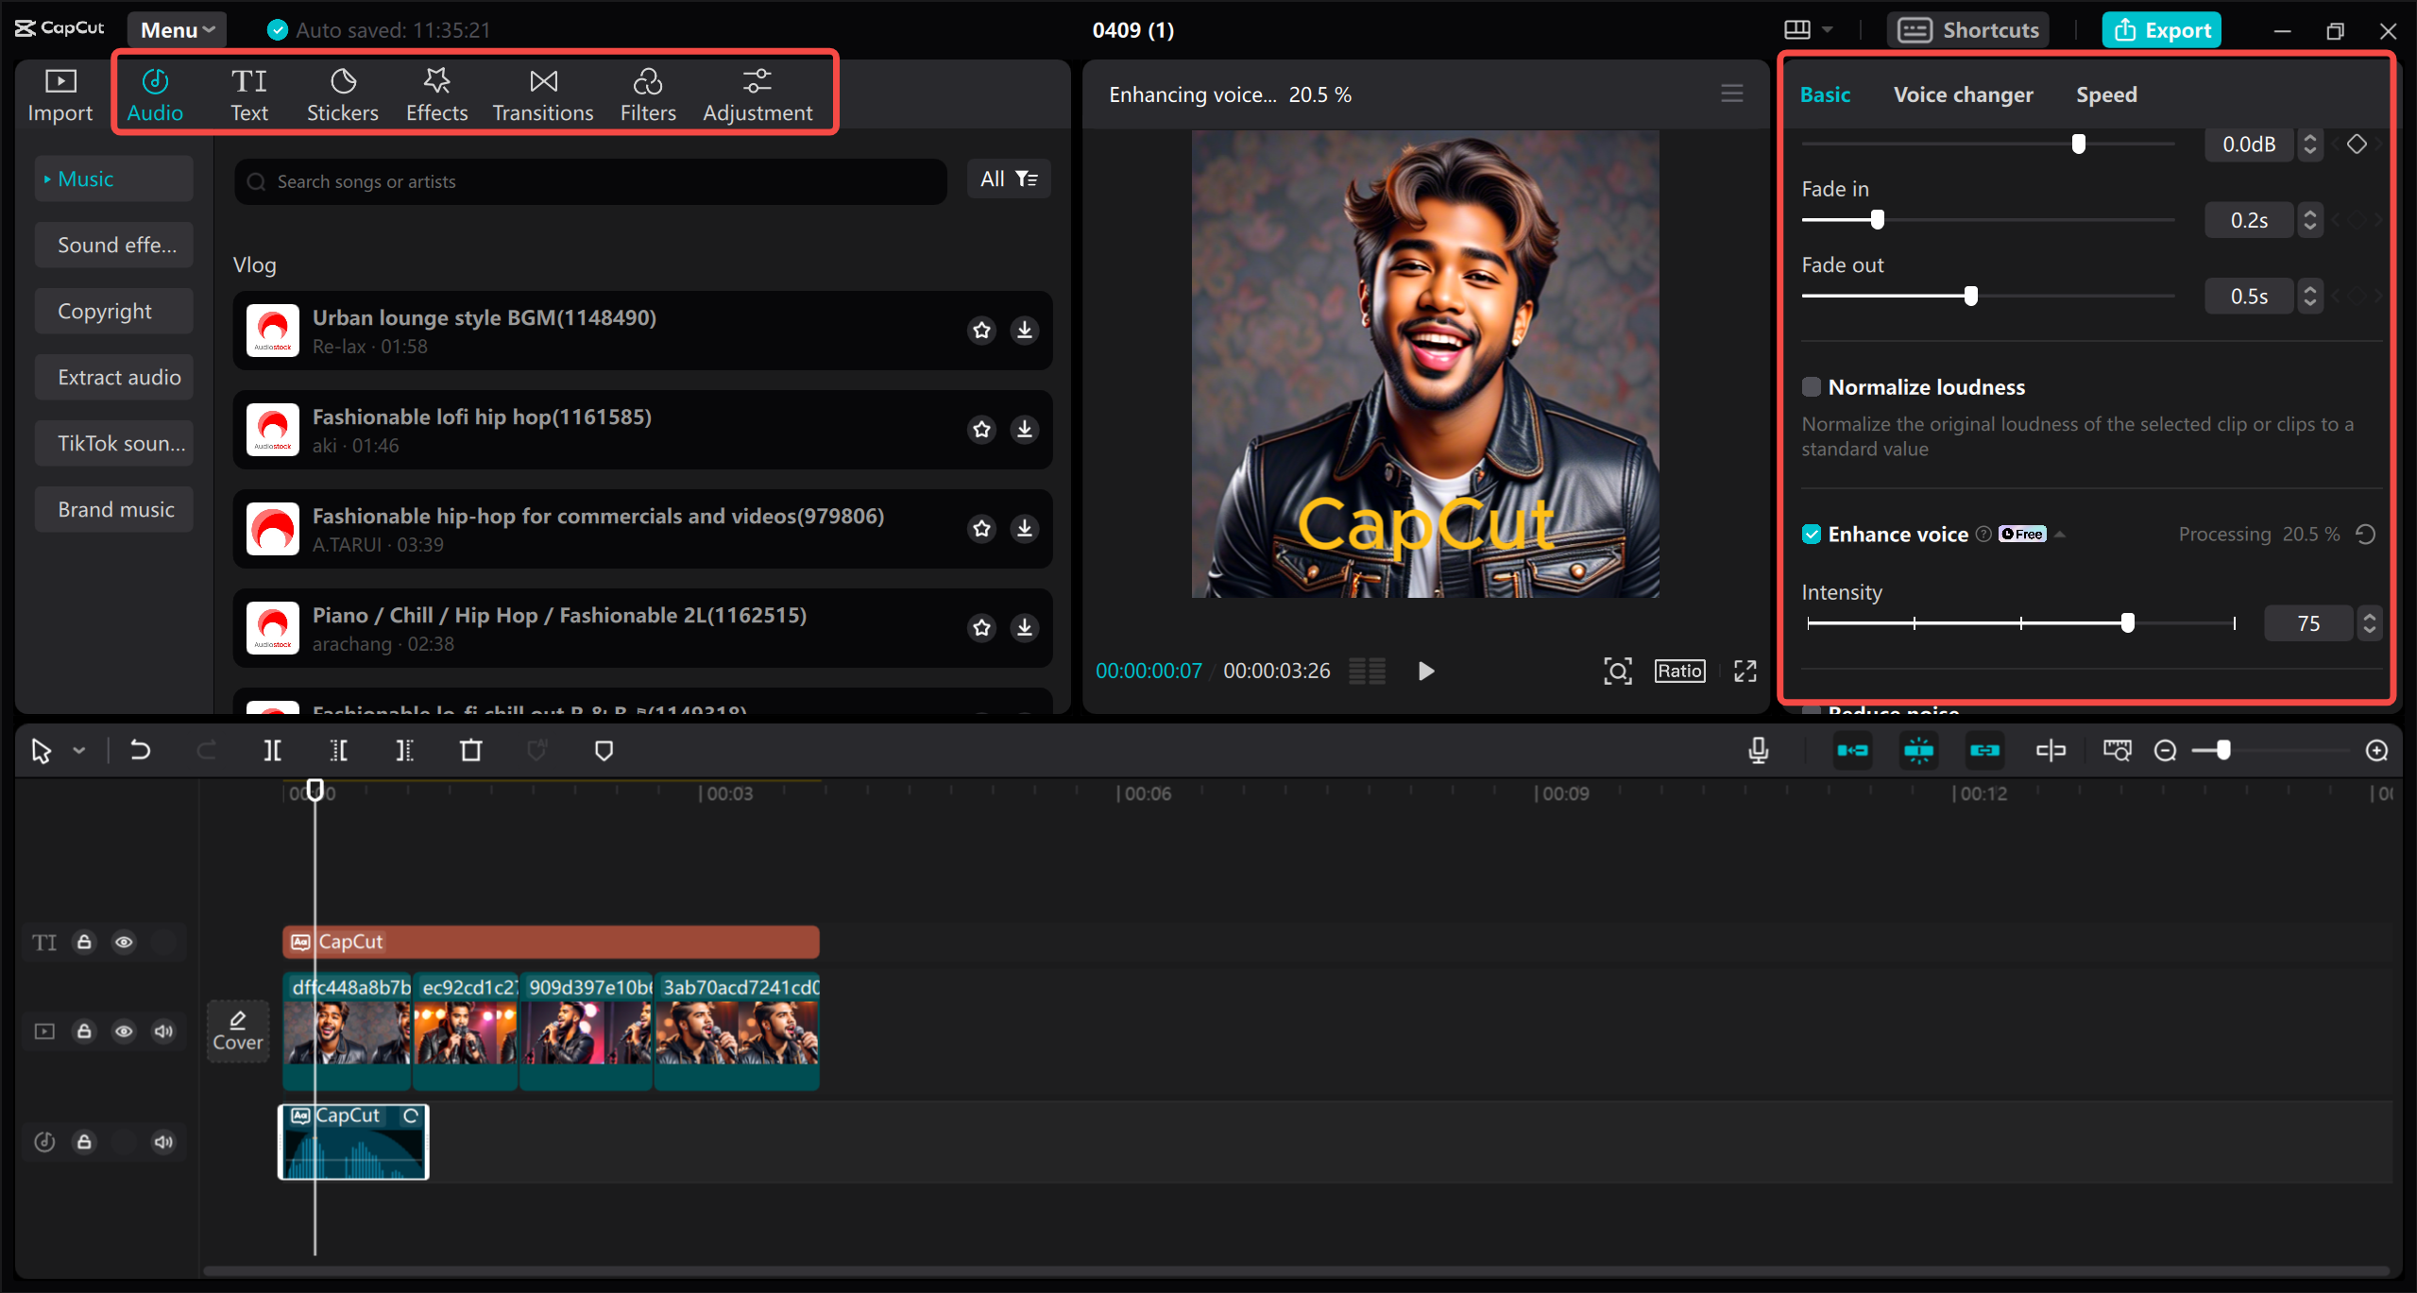Click the Intensity slider handle
The height and width of the screenshot is (1293, 2417).
[x=2127, y=623]
